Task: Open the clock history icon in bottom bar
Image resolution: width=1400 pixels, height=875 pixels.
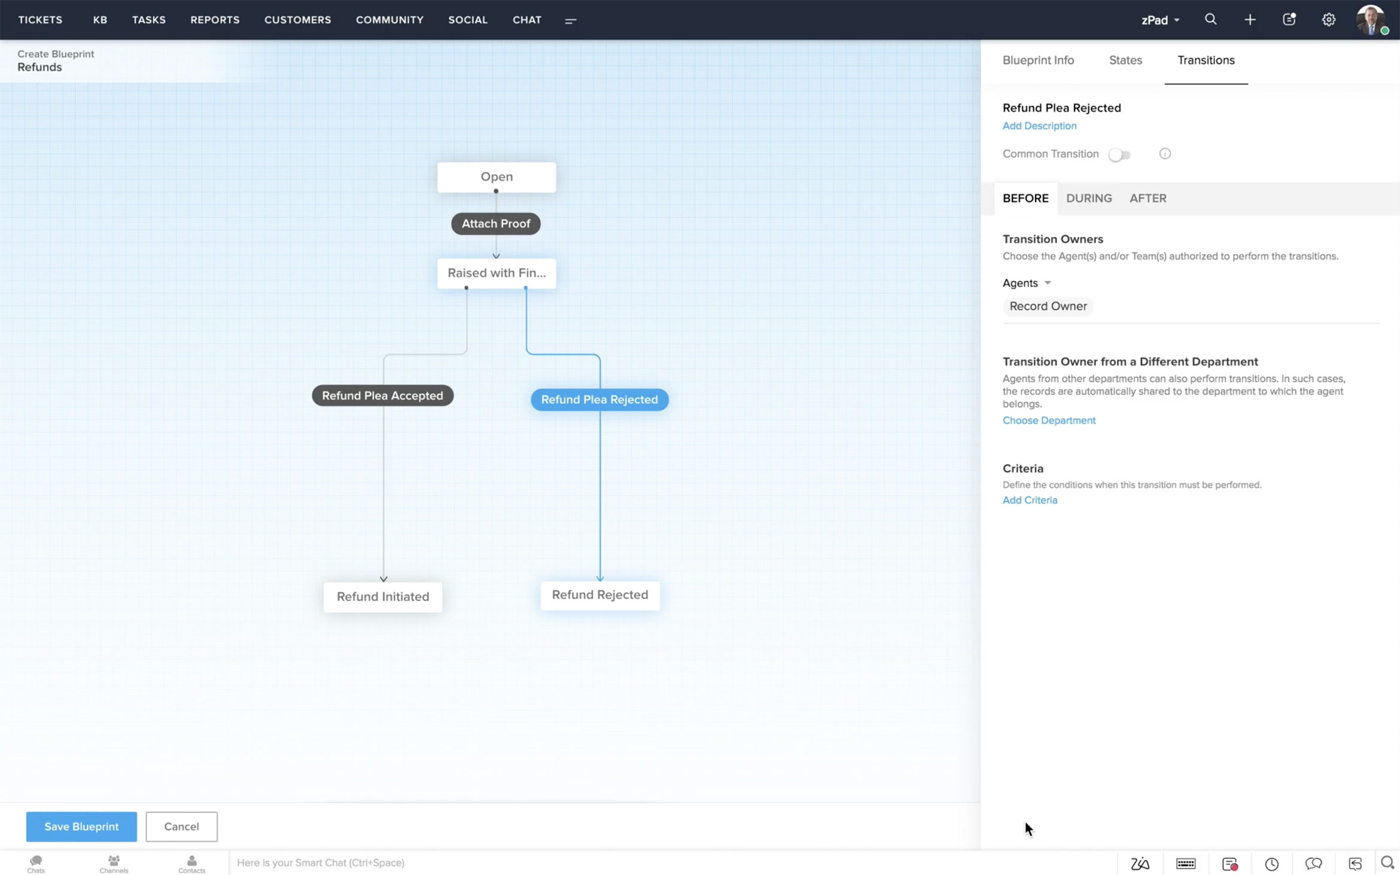Action: click(x=1271, y=863)
